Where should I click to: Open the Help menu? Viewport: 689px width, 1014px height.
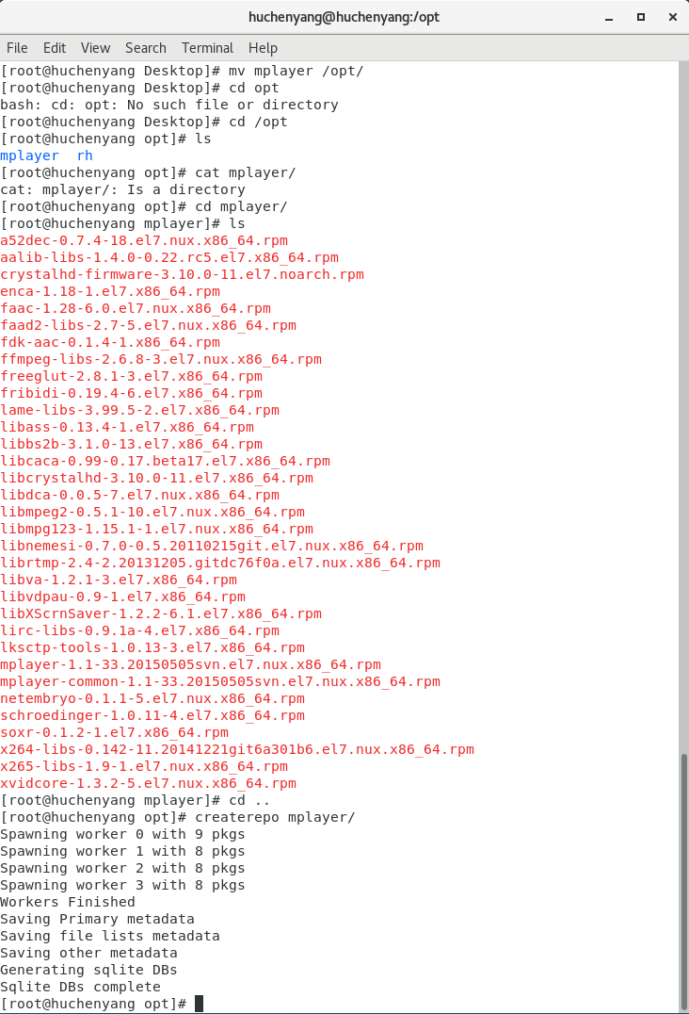[263, 48]
